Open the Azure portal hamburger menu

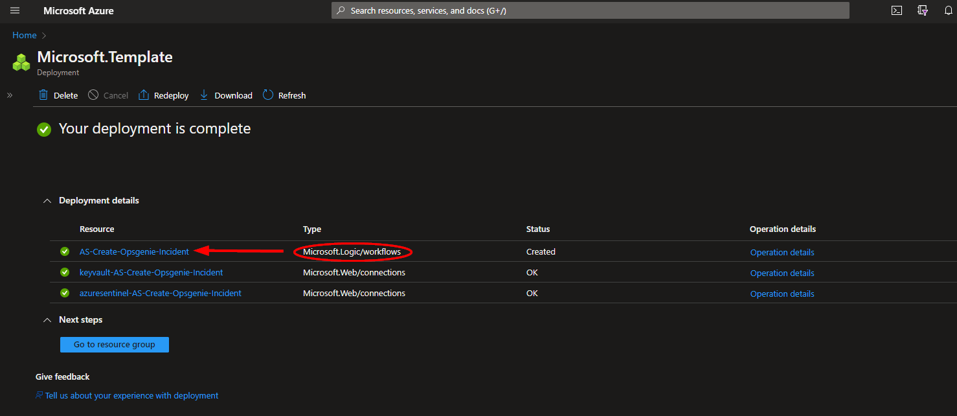pyautogui.click(x=15, y=10)
